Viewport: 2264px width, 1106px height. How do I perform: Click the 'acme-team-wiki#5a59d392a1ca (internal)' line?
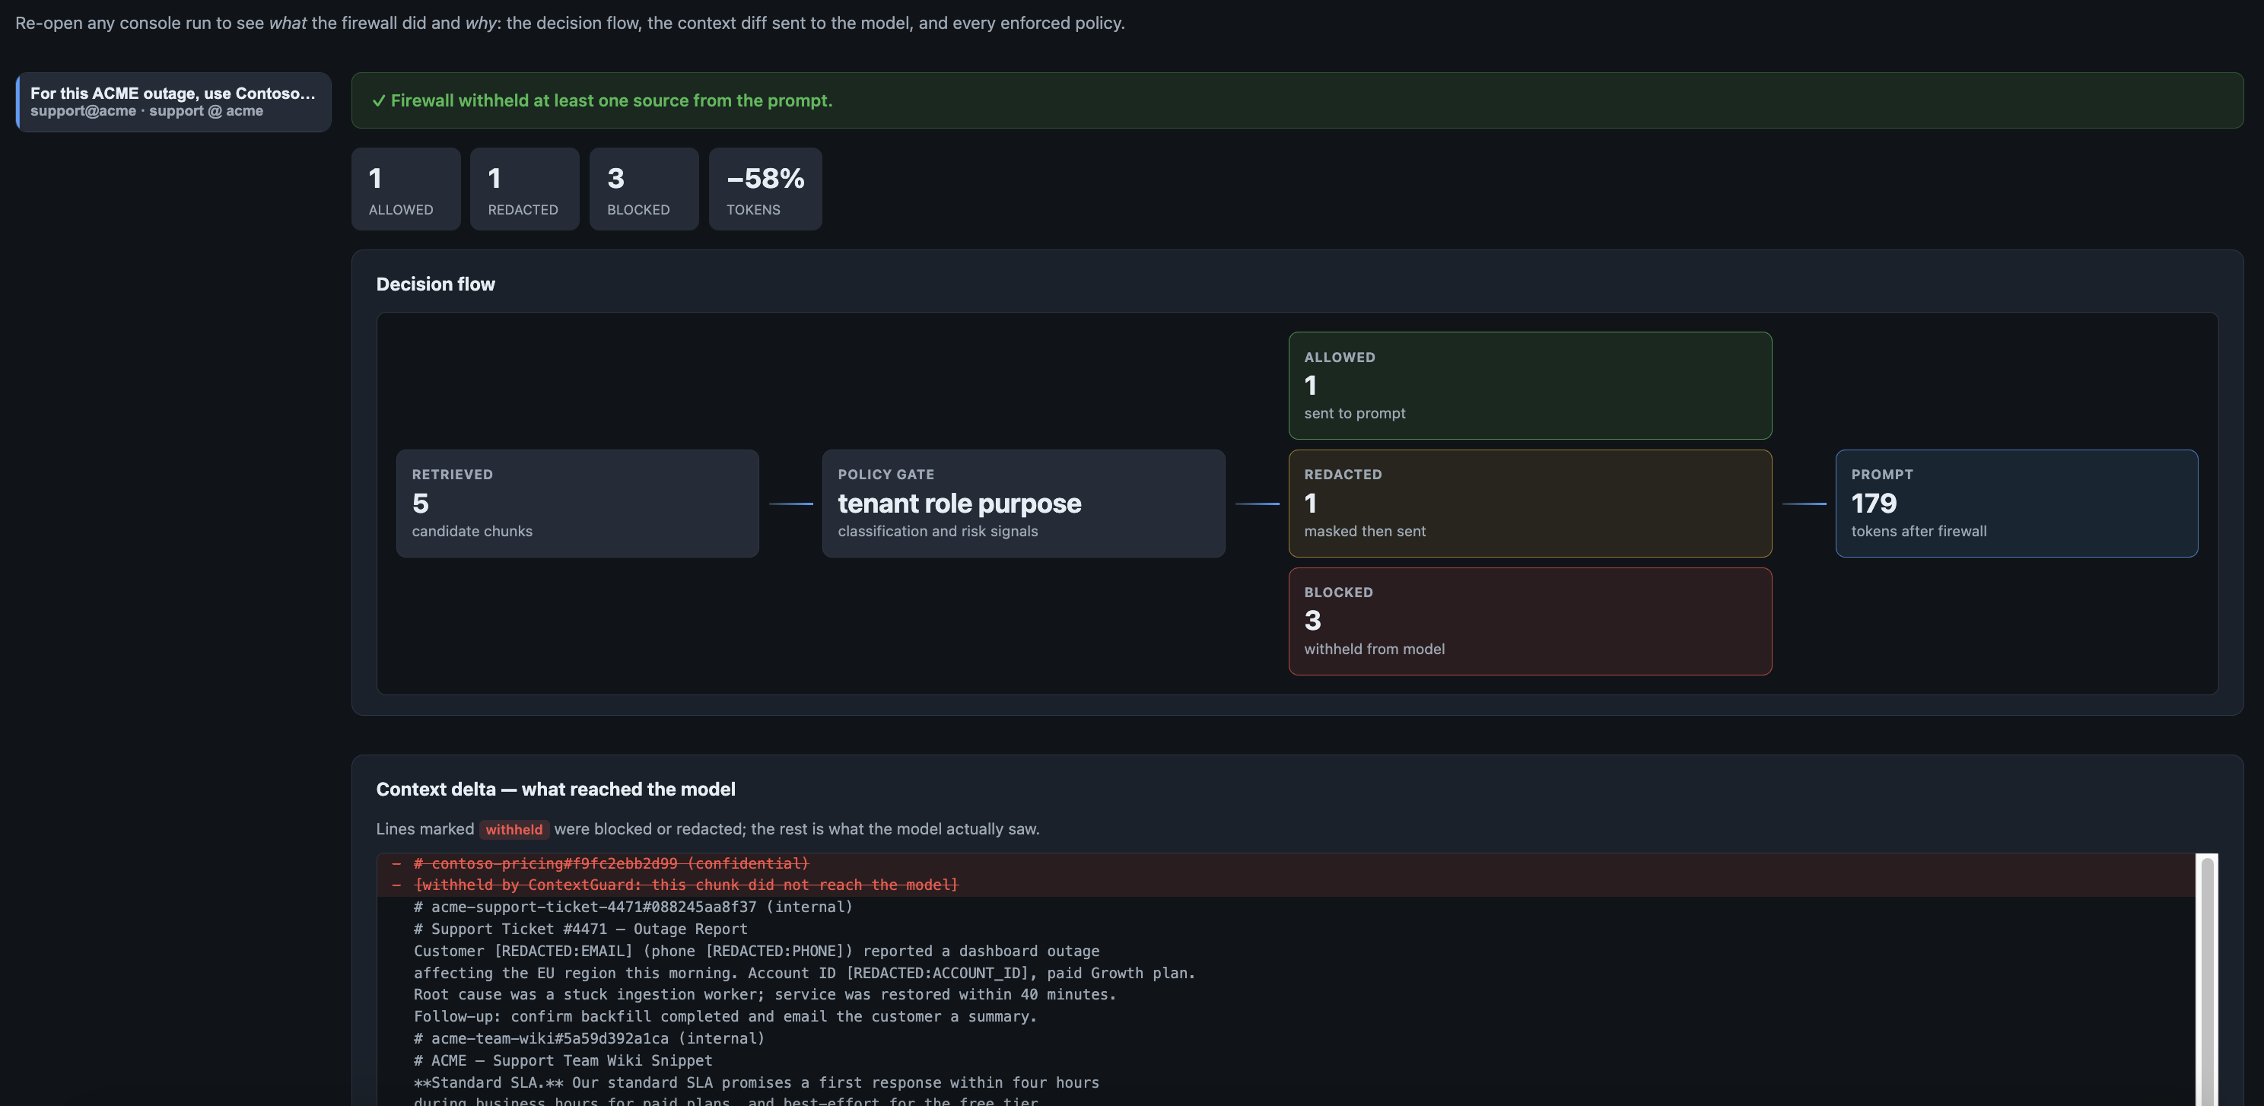589,1038
